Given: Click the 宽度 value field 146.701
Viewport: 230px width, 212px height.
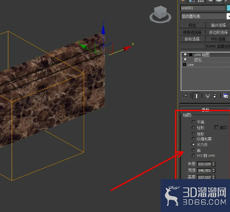Looking at the screenshot, I should tap(205, 170).
